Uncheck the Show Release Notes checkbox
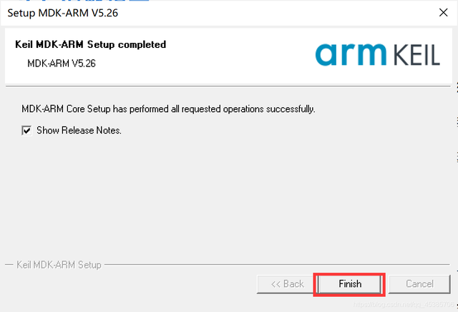458x312 pixels. coord(26,130)
